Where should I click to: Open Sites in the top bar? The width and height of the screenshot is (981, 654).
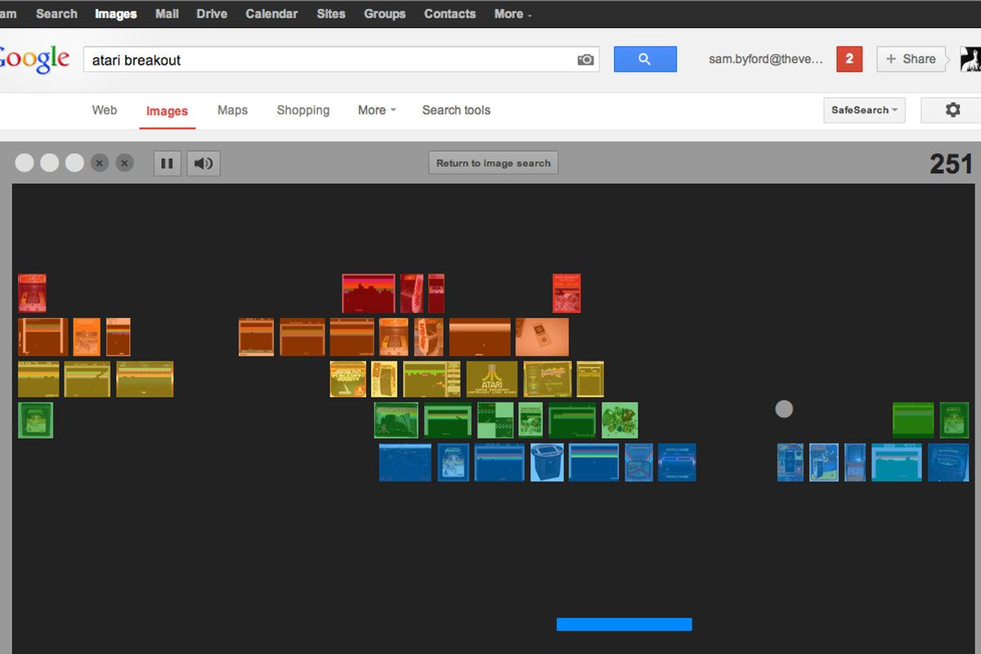(331, 14)
